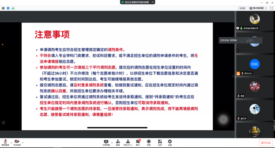Click the 邀请 invite icon

tap(118, 142)
